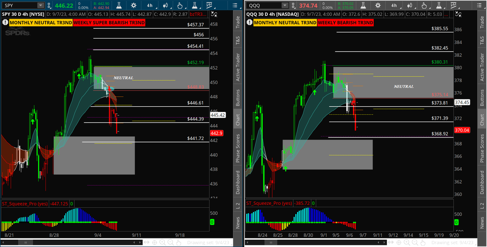Open candlestick chart style menu on QQQ
The width and height of the screenshot is (487, 247).
(x=409, y=5)
